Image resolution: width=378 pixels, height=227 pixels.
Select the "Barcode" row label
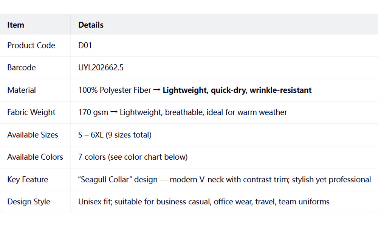pyautogui.click(x=22, y=68)
